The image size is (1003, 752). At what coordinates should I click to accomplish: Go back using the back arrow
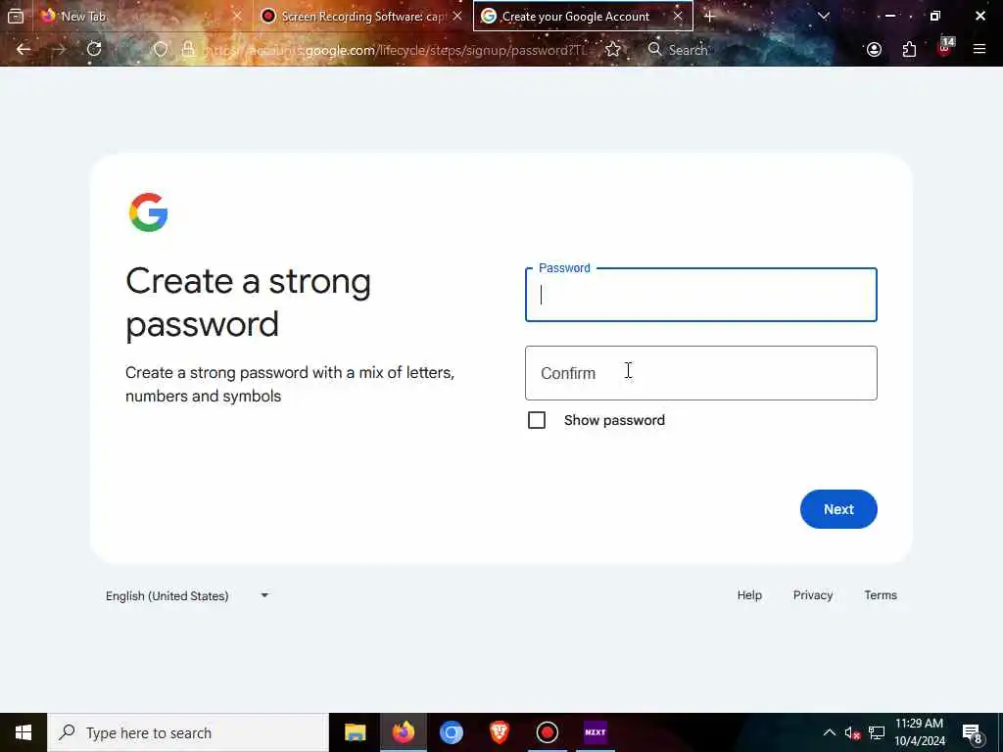[24, 49]
